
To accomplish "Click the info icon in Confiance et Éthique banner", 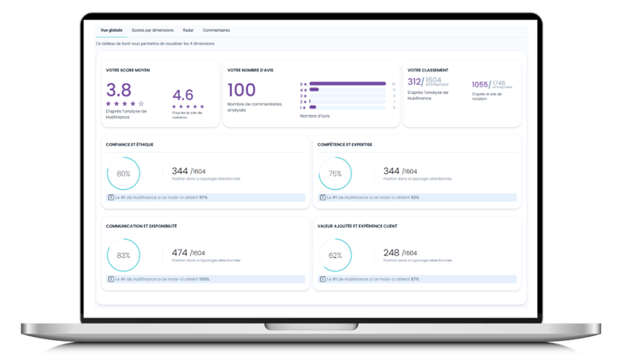I will [x=111, y=197].
